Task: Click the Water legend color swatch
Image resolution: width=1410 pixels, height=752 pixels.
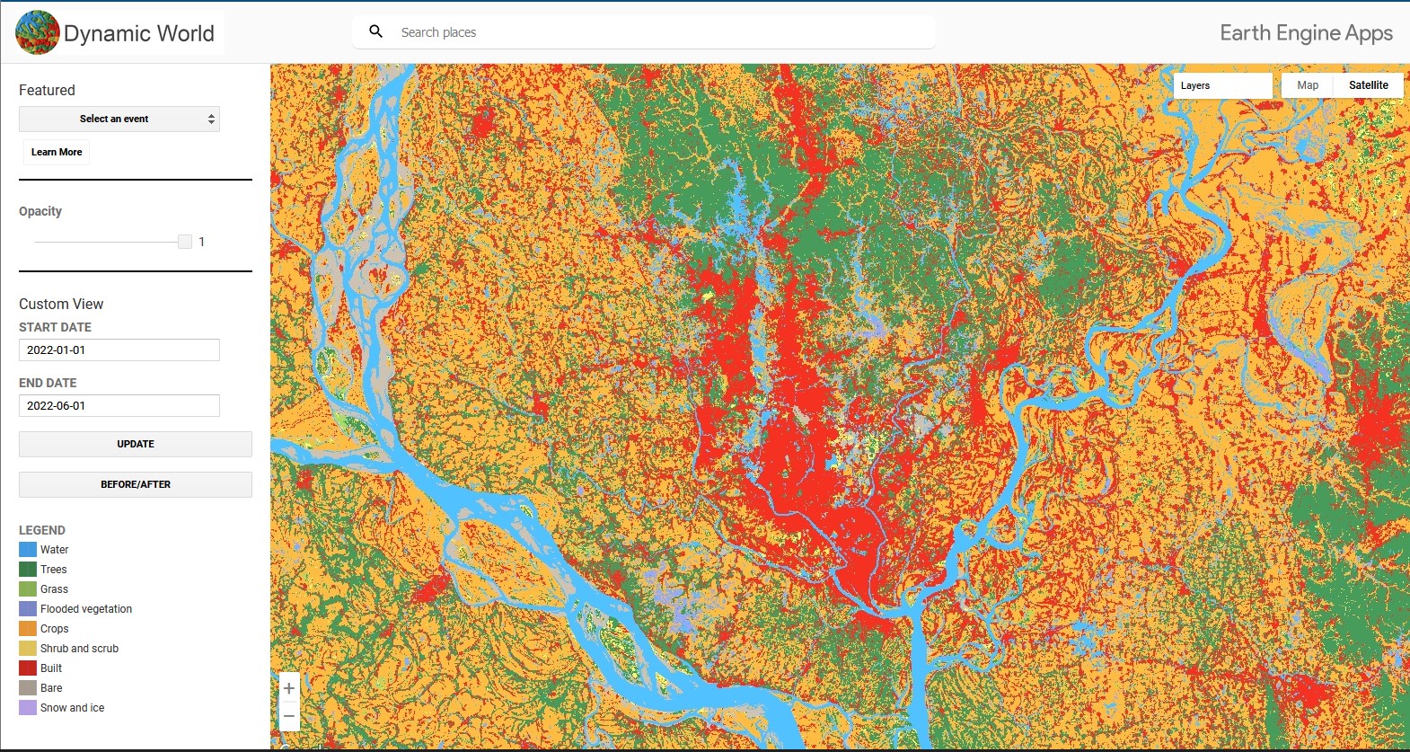Action: (28, 550)
